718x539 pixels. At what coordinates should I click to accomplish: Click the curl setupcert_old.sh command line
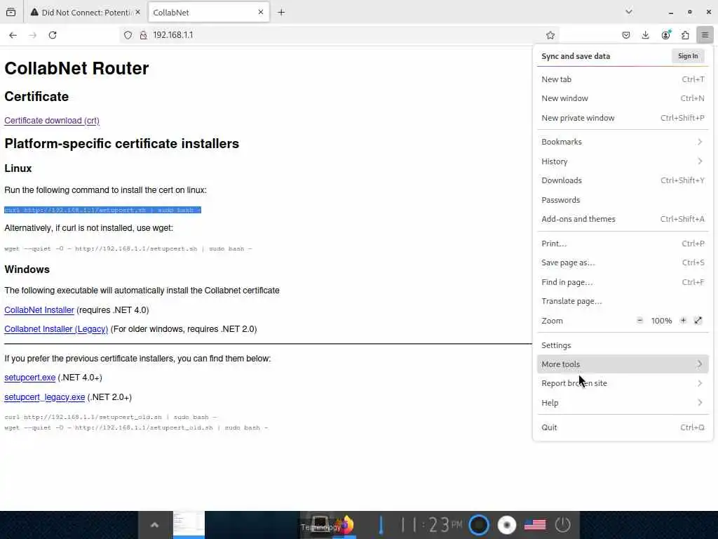110,417
